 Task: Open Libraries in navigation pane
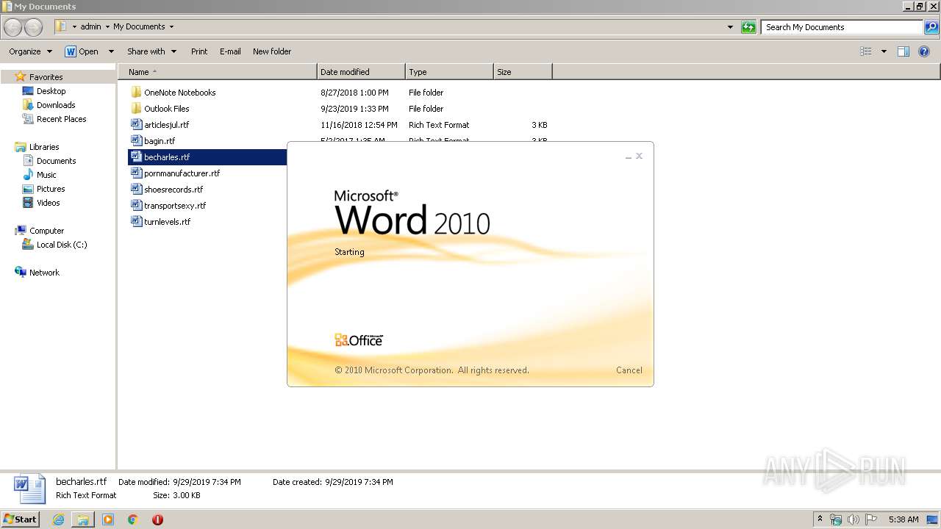coord(44,147)
